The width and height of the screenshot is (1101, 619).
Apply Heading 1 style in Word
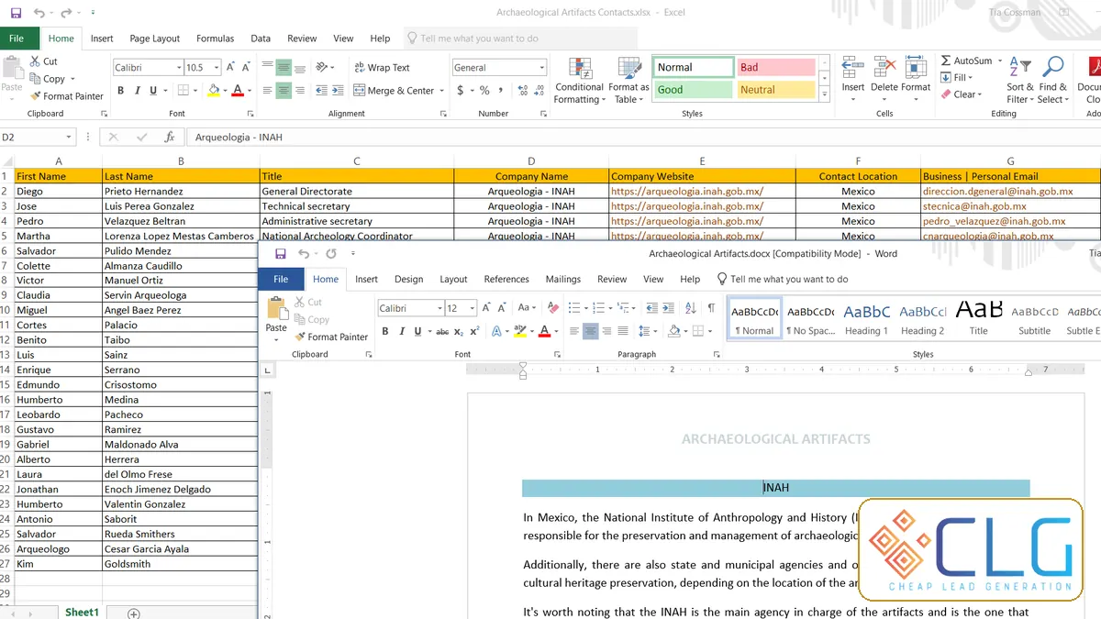(866, 319)
